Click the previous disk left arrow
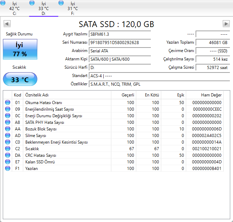The width and height of the screenshot is (233, 222). pyautogui.click(x=7, y=24)
